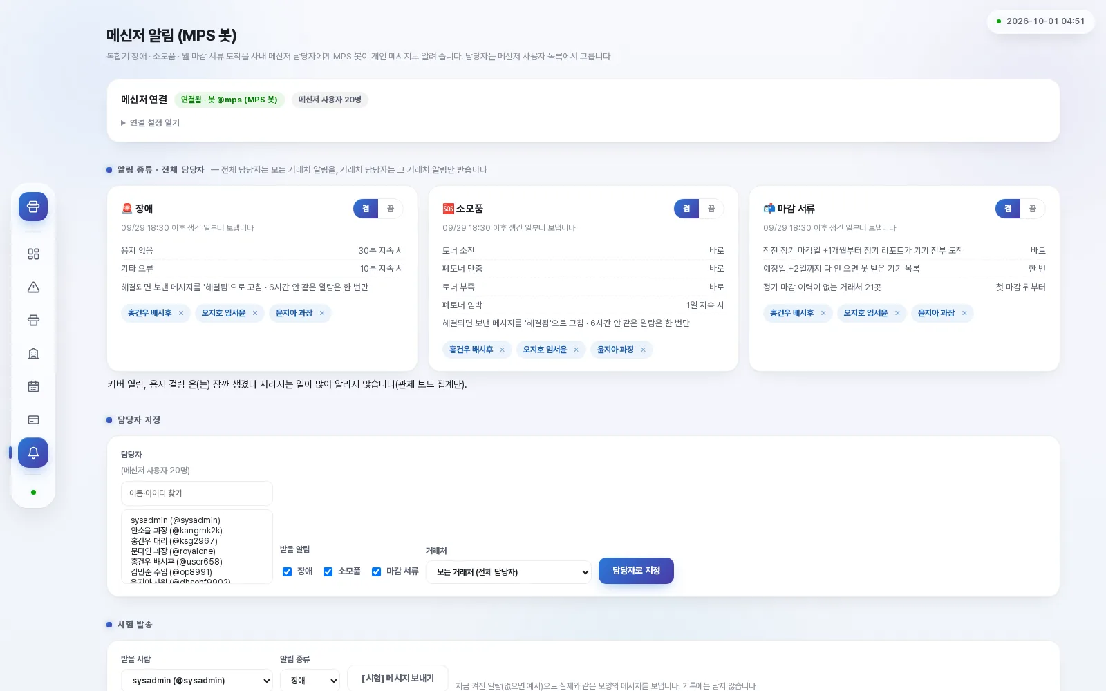Turn off 마감 서류 alerts with 끔

pos(1033,209)
